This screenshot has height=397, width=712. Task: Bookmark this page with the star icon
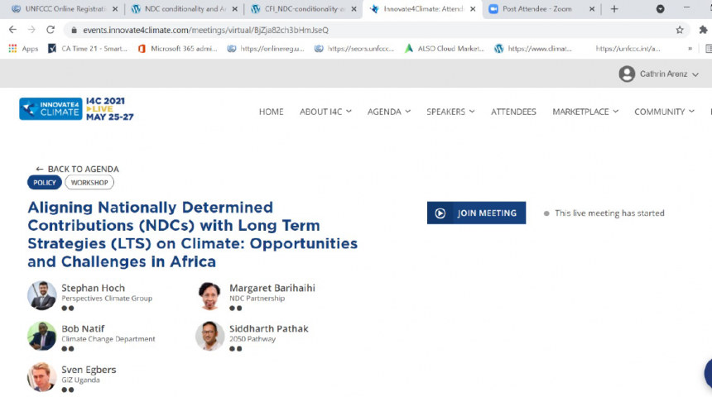point(680,30)
